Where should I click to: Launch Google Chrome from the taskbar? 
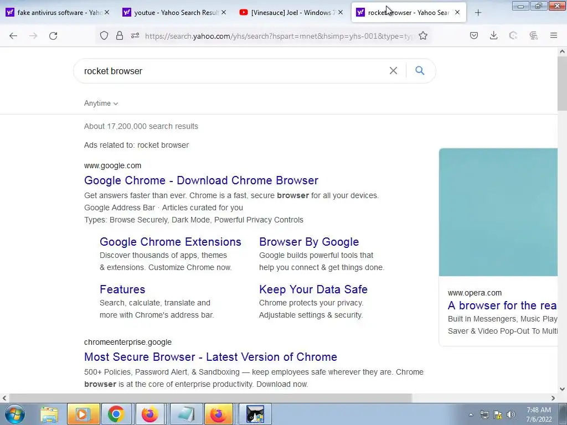coord(116,414)
